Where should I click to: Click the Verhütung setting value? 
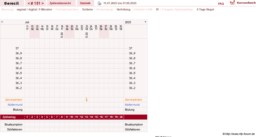[123, 9]
